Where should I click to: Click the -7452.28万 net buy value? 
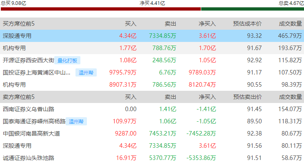tap(201, 134)
